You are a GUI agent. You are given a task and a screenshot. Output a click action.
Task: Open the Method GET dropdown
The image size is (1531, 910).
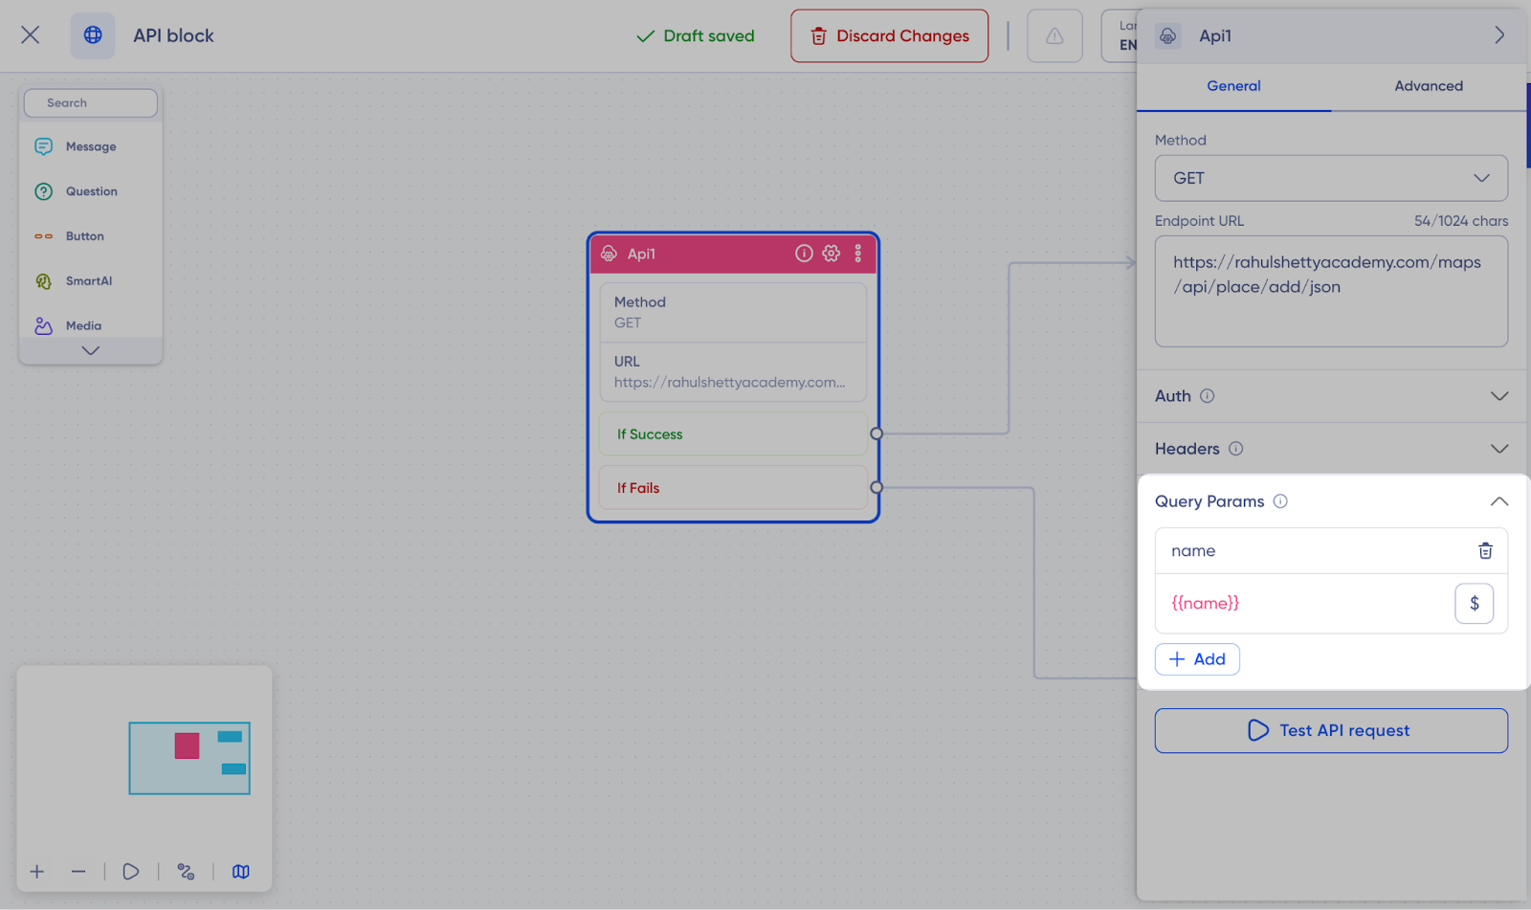tap(1331, 178)
